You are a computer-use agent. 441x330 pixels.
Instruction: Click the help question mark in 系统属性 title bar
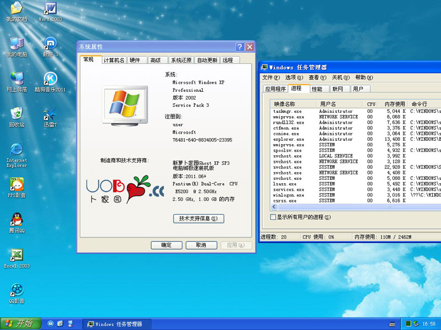240,47
